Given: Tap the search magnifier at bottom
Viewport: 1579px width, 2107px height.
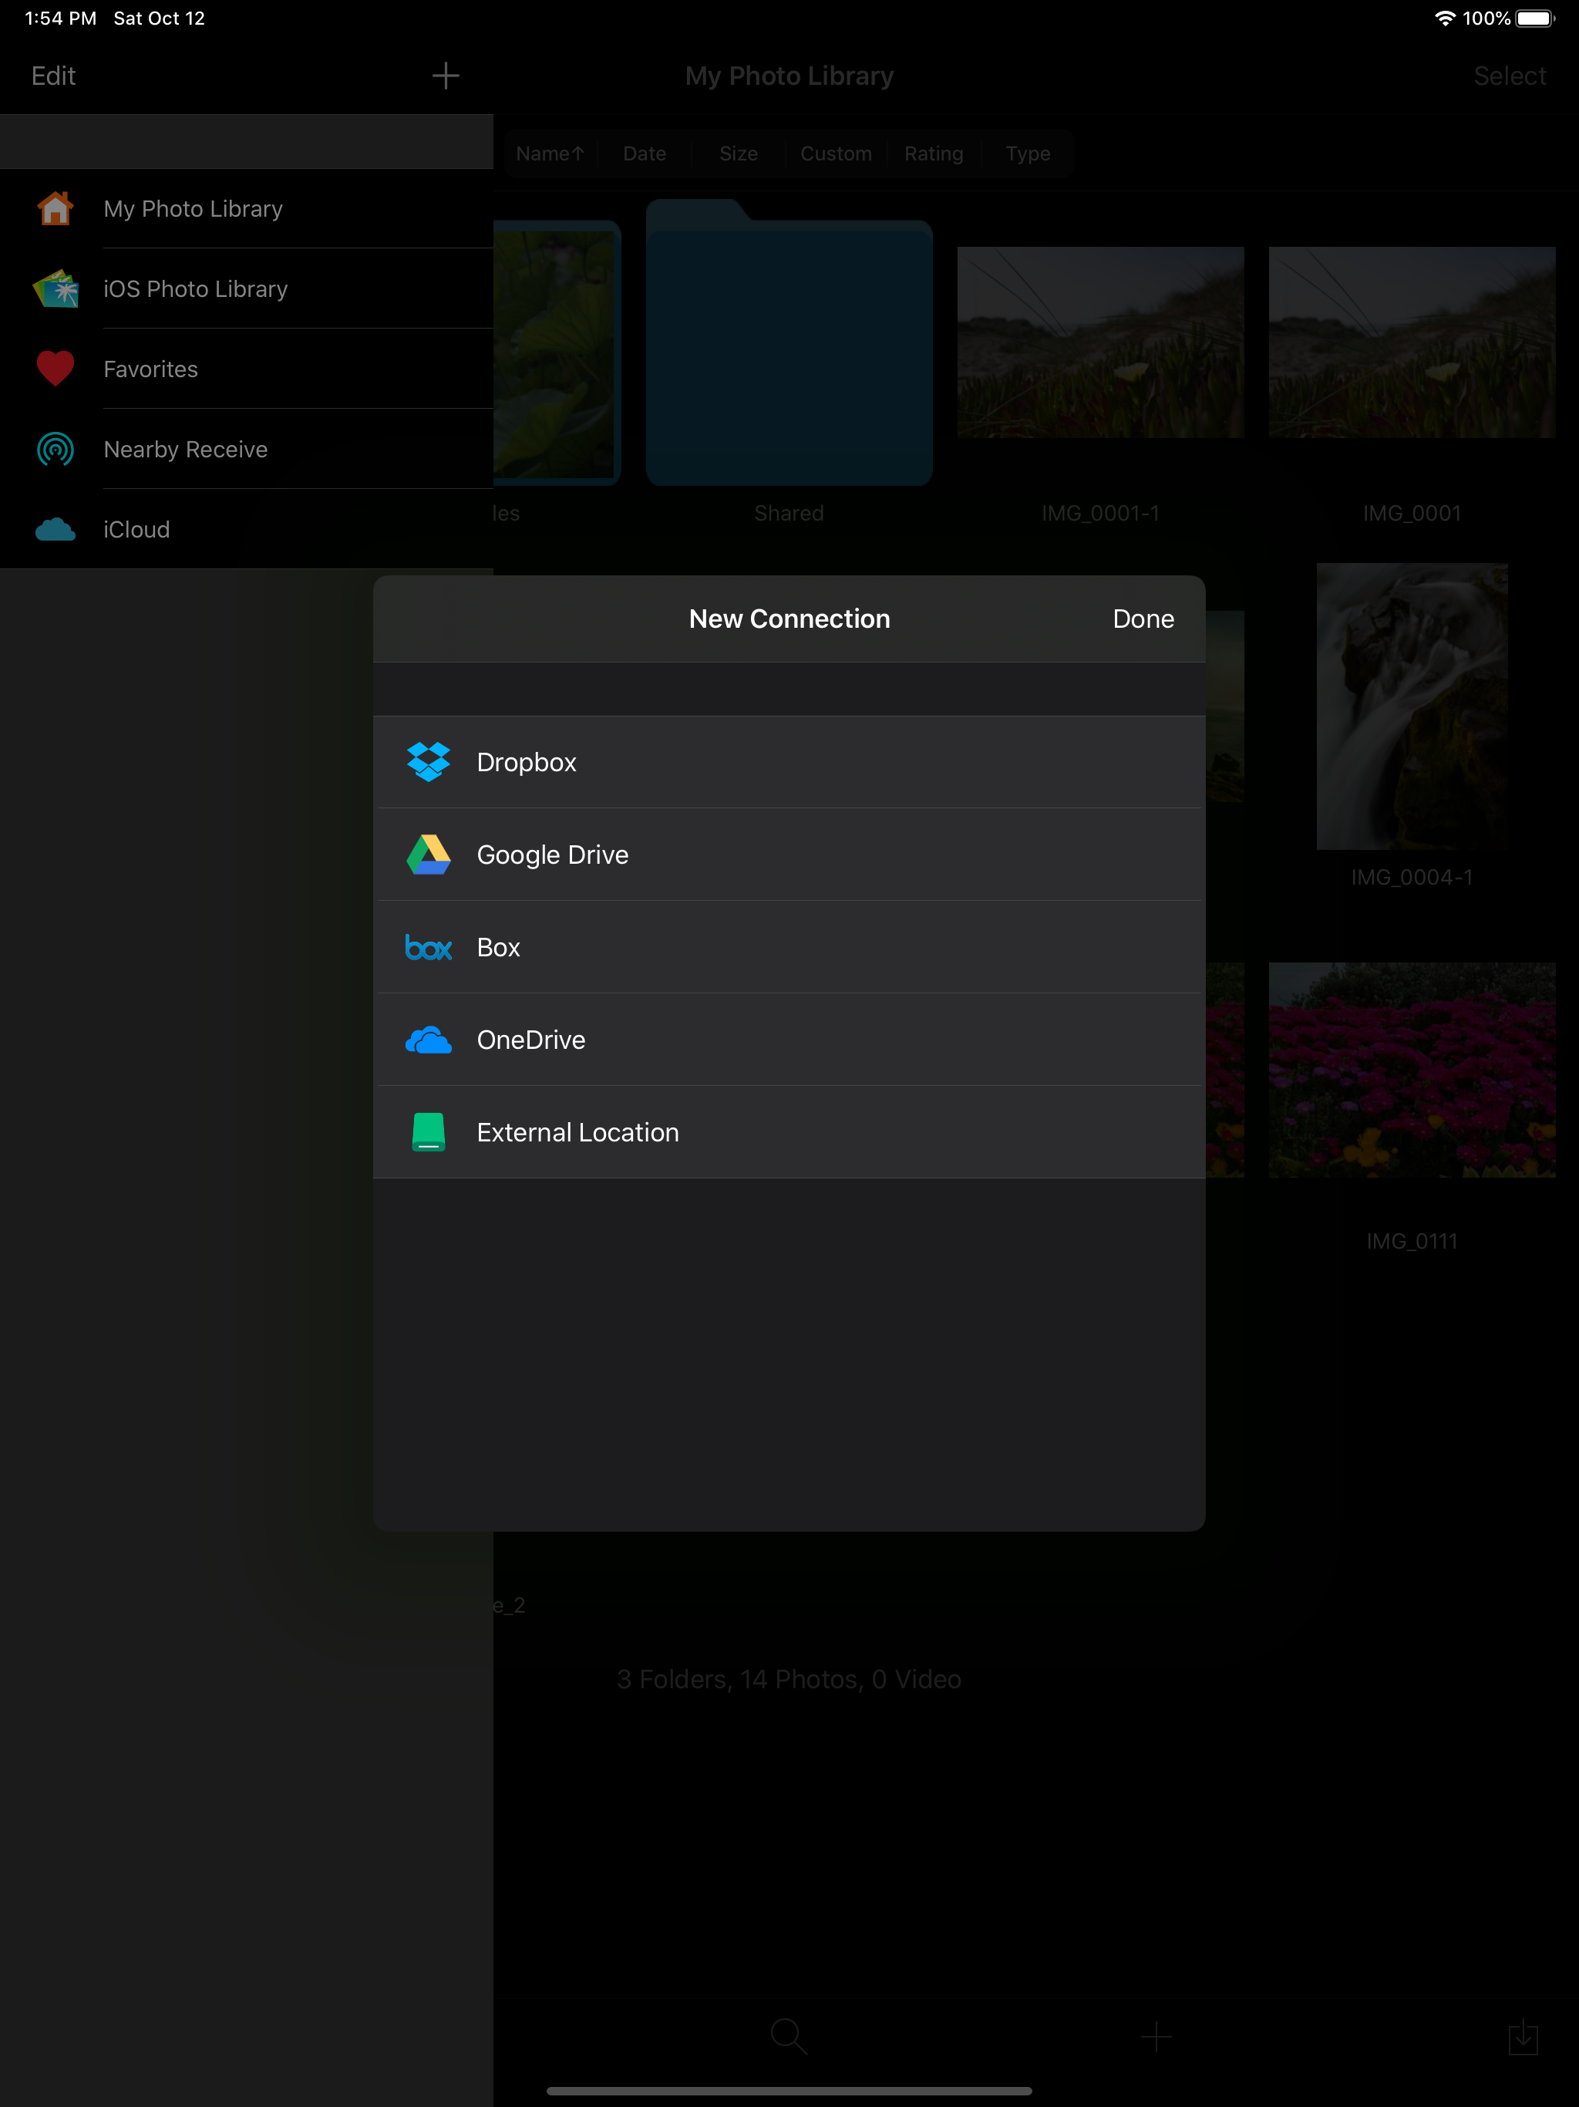Looking at the screenshot, I should 788,2035.
